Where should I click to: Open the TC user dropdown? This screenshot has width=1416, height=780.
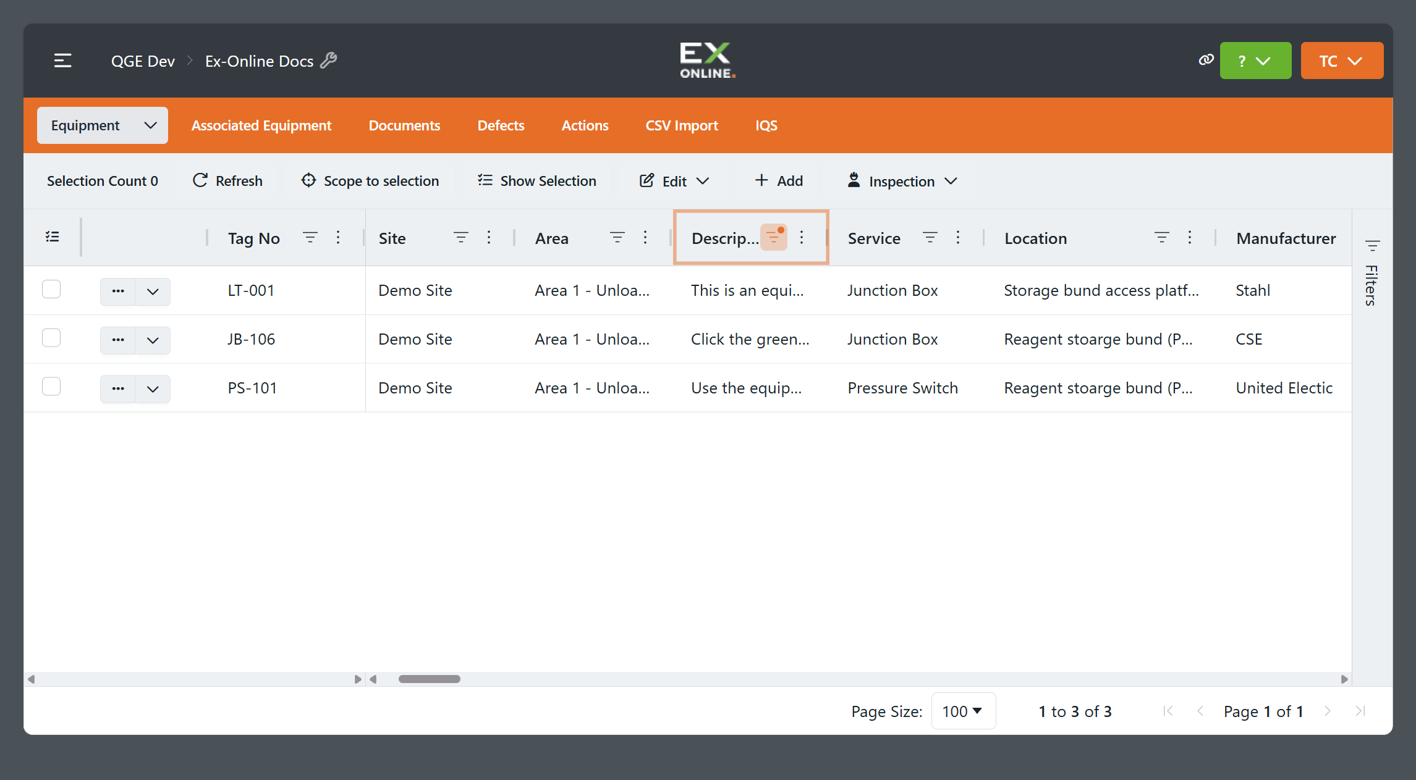[x=1342, y=61]
